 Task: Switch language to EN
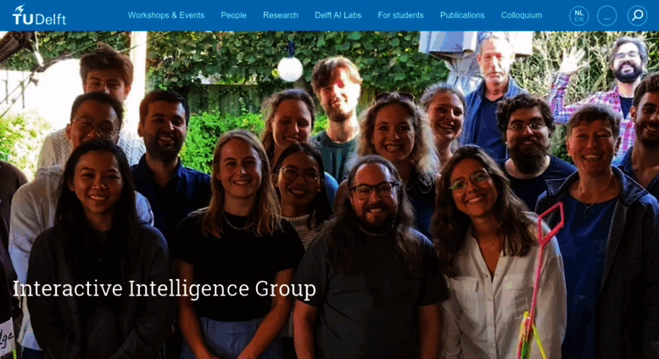pyautogui.click(x=578, y=20)
